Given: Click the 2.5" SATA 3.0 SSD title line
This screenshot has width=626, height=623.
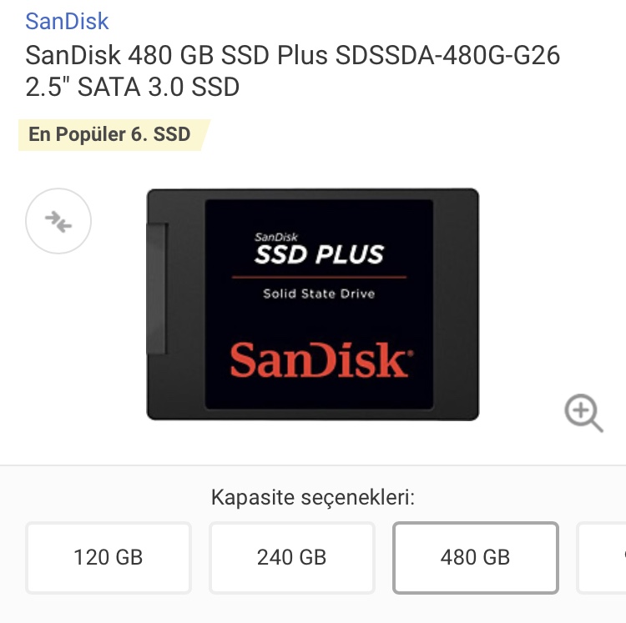Looking at the screenshot, I should tap(132, 87).
